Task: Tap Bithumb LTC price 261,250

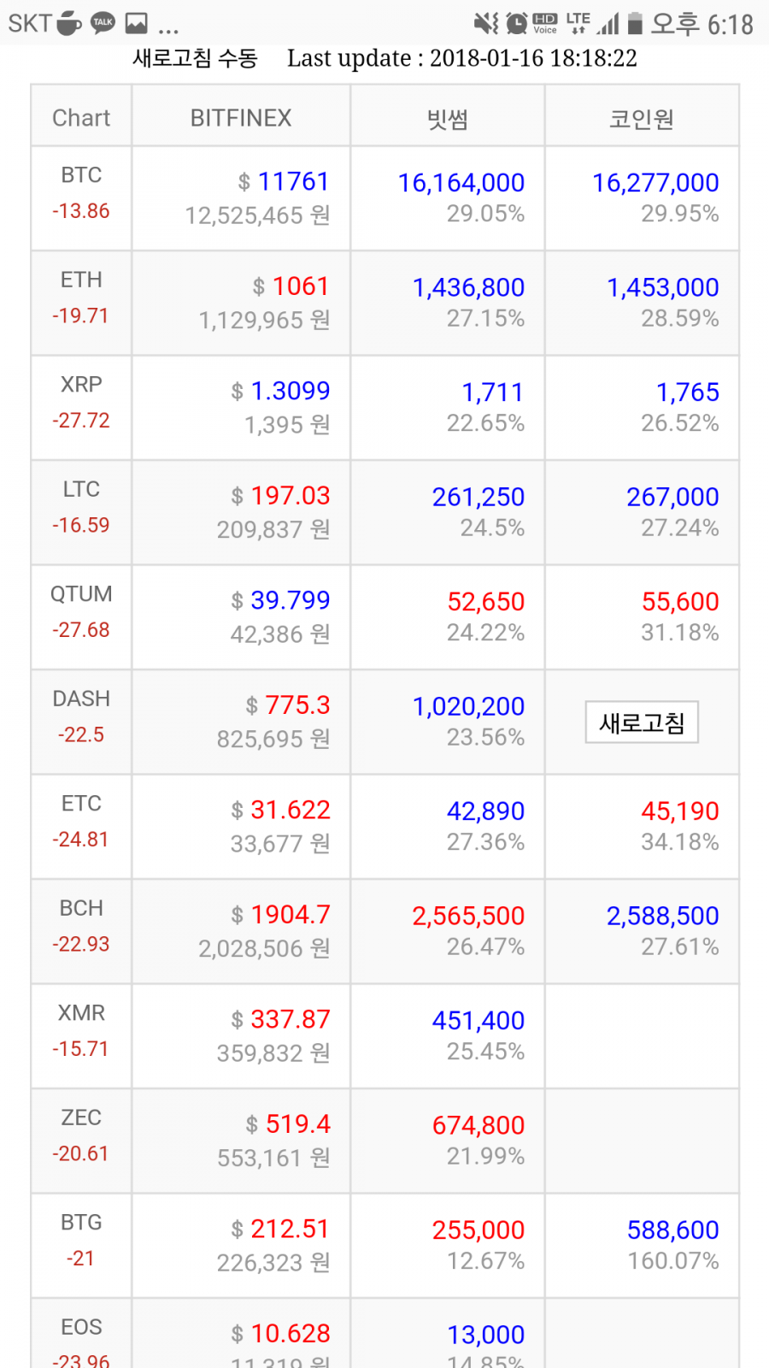Action: (478, 497)
